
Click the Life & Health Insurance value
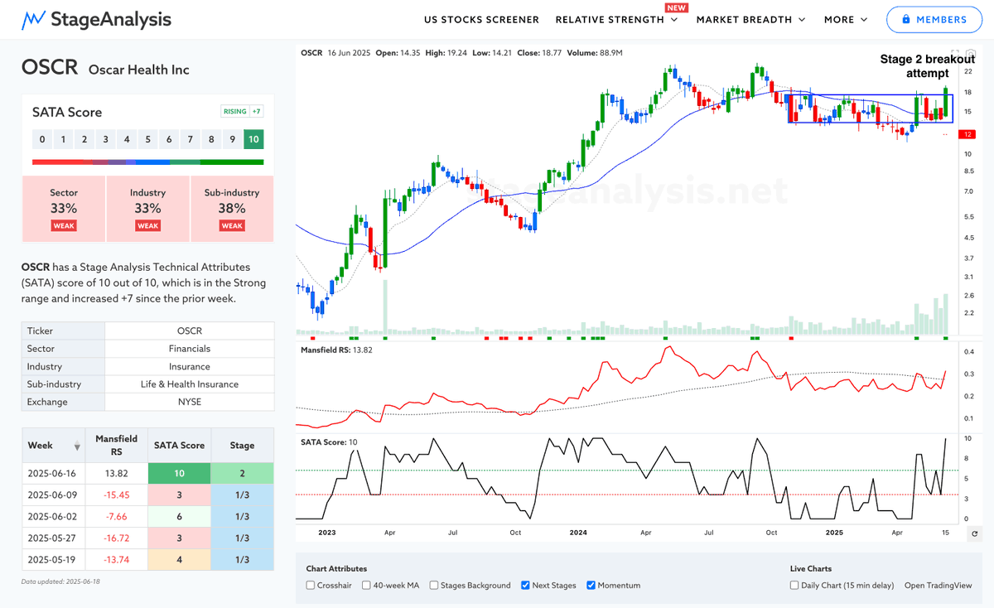[x=190, y=384]
